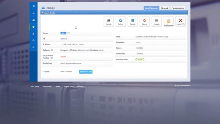
Task: Click the 1024 MB memory value
Action: 139,48
